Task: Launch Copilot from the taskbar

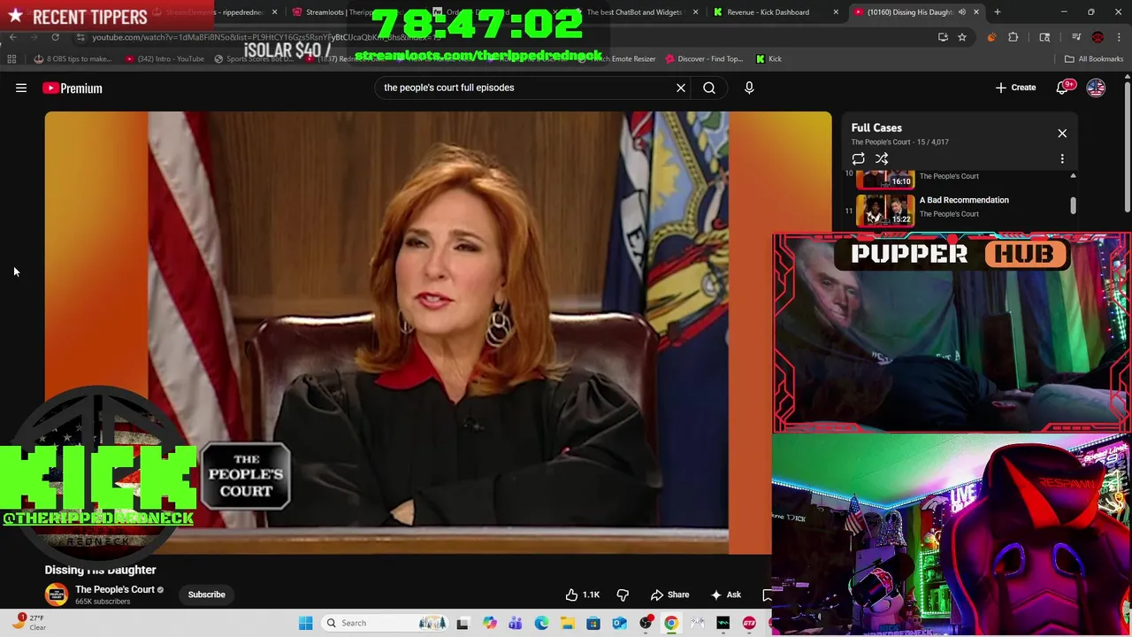Action: click(x=489, y=623)
